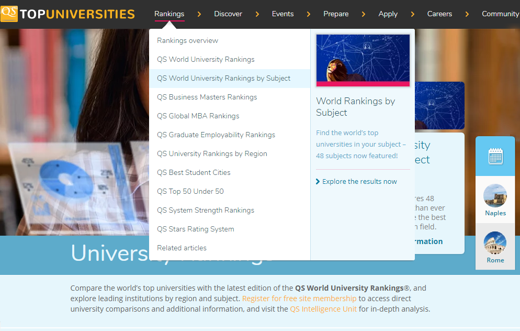The image size is (520, 331).
Task: Expand the chevron next to Discover
Action: (257, 14)
